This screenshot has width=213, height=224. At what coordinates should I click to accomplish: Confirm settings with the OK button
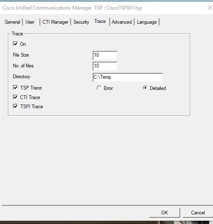164,213
